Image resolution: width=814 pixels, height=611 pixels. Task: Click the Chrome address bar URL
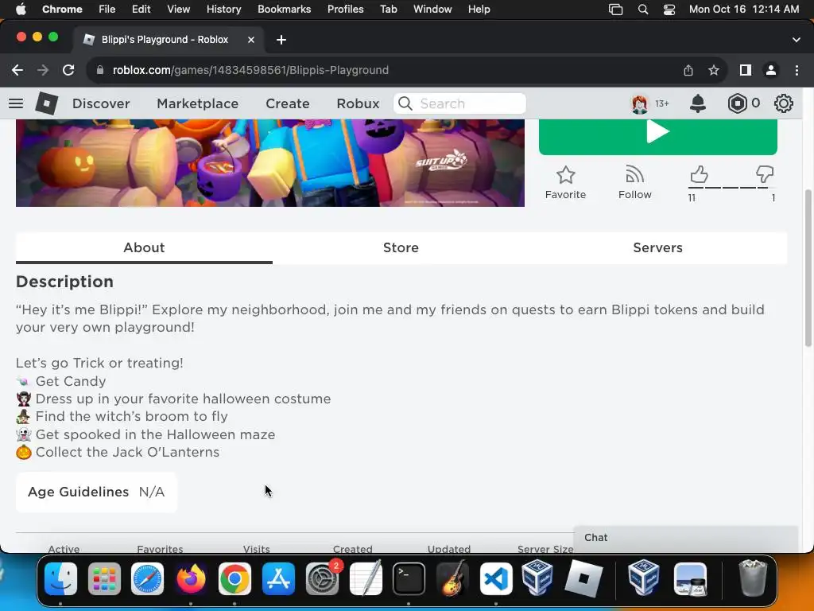[x=250, y=70]
